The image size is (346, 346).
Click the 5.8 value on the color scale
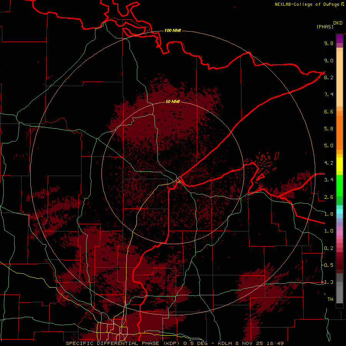pyautogui.click(x=329, y=129)
